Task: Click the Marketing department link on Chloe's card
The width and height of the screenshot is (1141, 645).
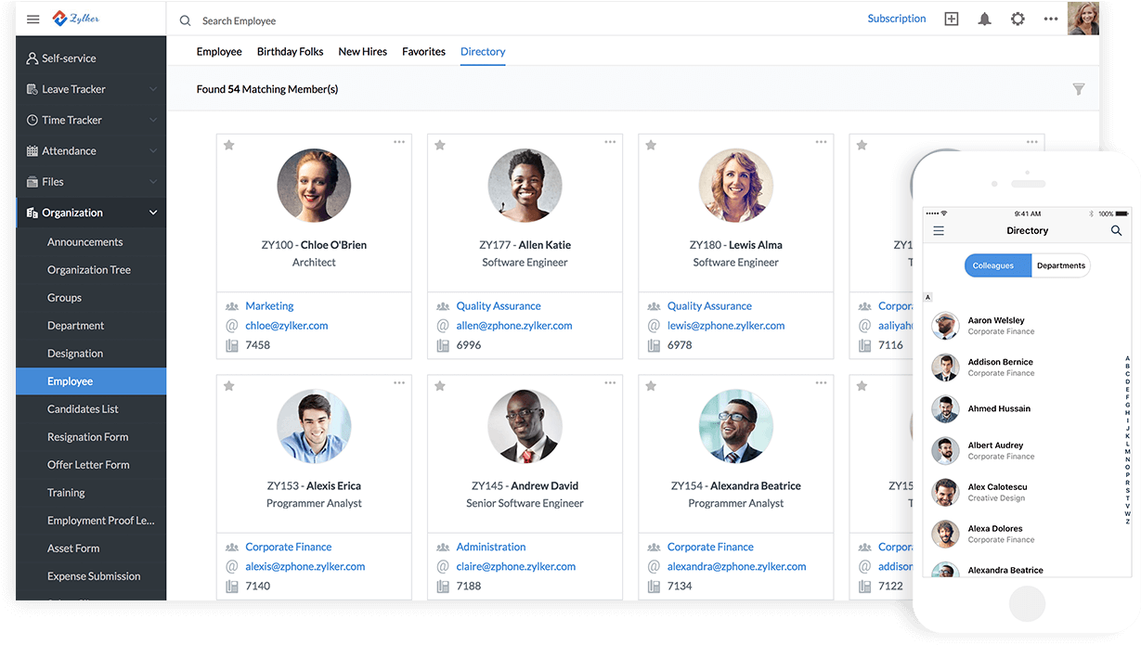Action: click(x=269, y=305)
